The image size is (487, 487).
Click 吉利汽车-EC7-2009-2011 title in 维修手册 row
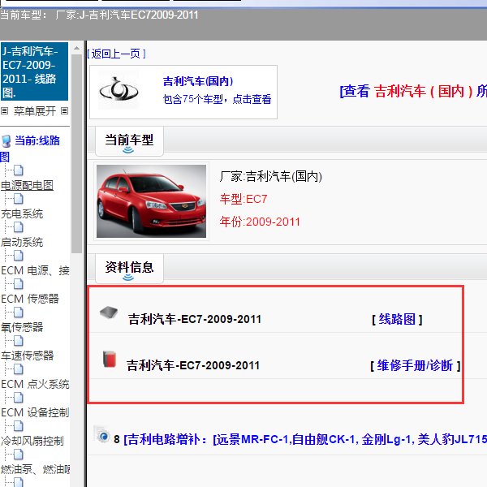tap(193, 365)
